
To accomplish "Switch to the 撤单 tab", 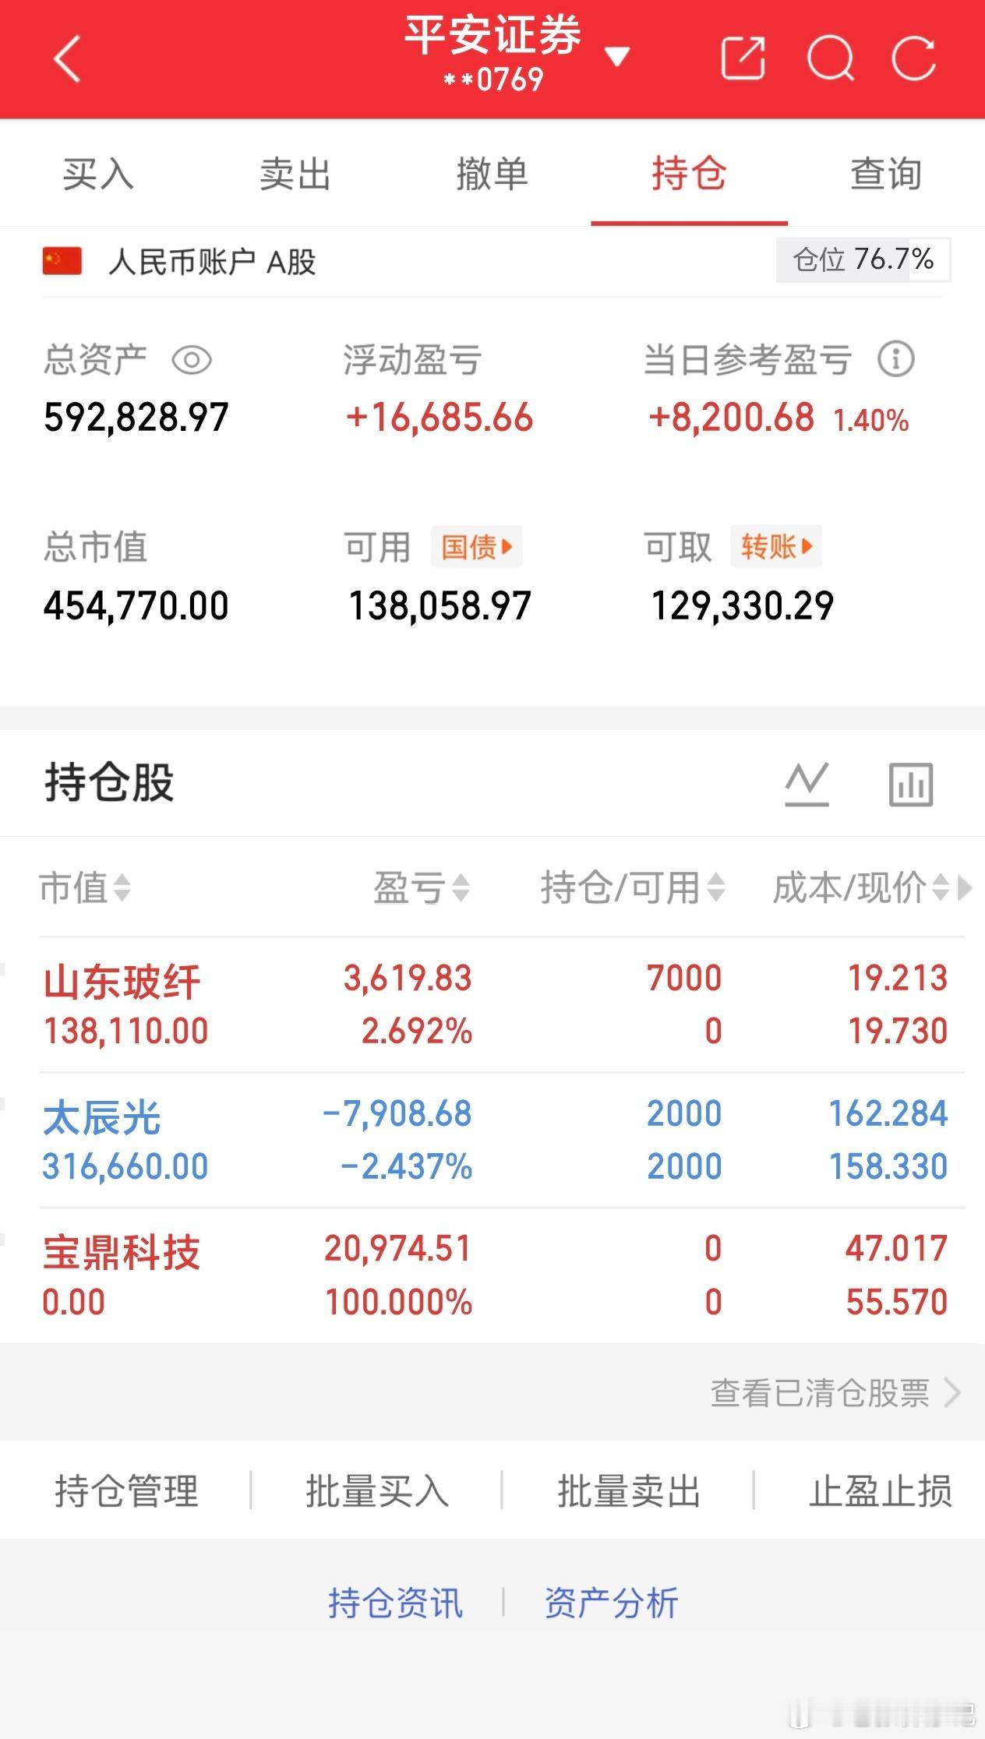I will [x=492, y=173].
